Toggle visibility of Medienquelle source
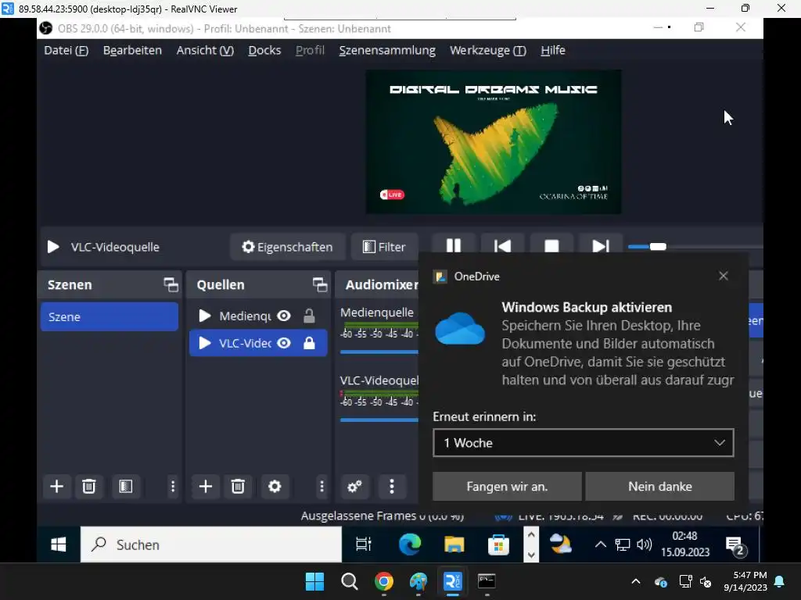 click(x=284, y=316)
